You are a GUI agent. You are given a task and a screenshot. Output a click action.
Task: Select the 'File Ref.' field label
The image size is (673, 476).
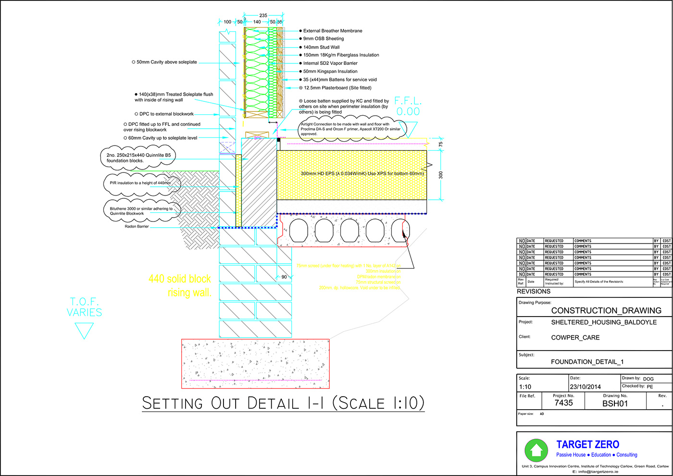(x=527, y=396)
